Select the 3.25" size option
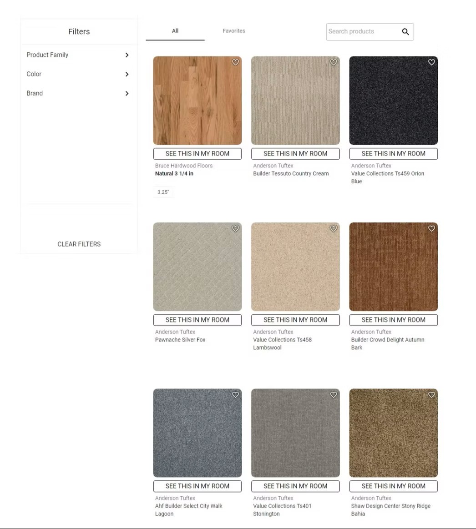 (163, 192)
